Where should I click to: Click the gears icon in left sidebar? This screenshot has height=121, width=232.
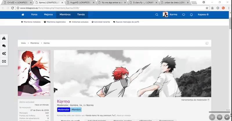[4, 54]
